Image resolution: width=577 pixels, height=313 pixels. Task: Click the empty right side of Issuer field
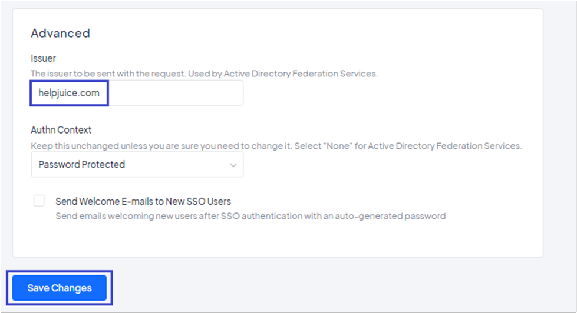(x=177, y=93)
